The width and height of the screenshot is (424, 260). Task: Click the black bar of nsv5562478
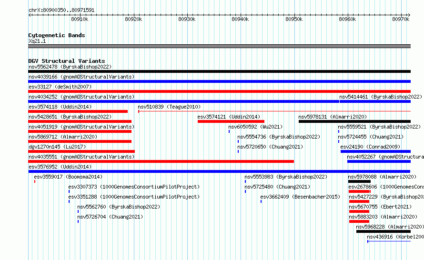[219, 71]
